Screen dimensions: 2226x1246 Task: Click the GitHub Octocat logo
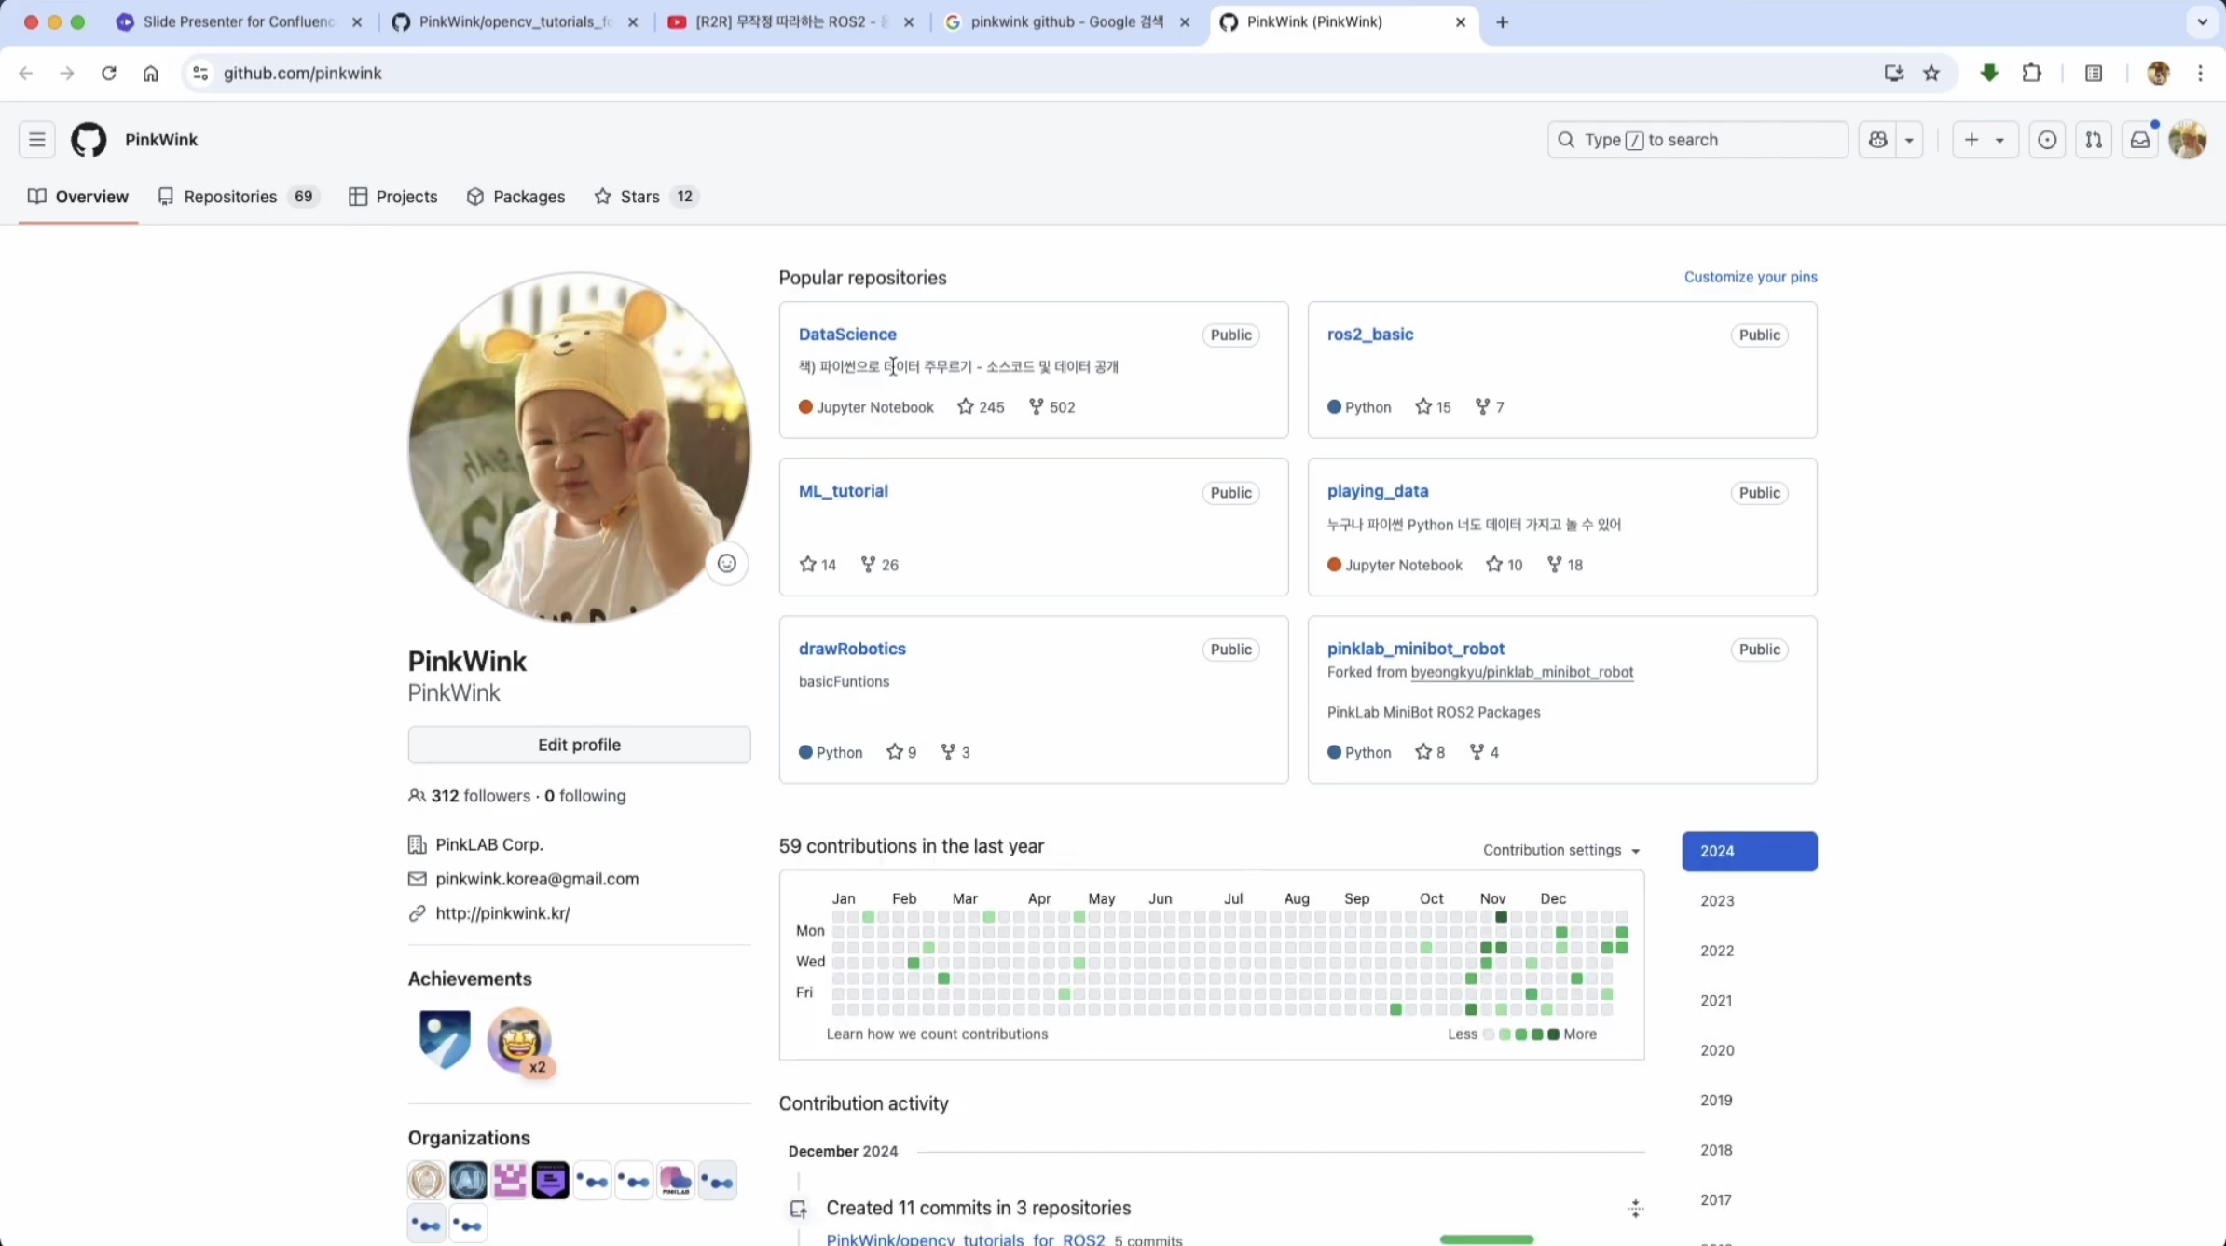point(89,140)
